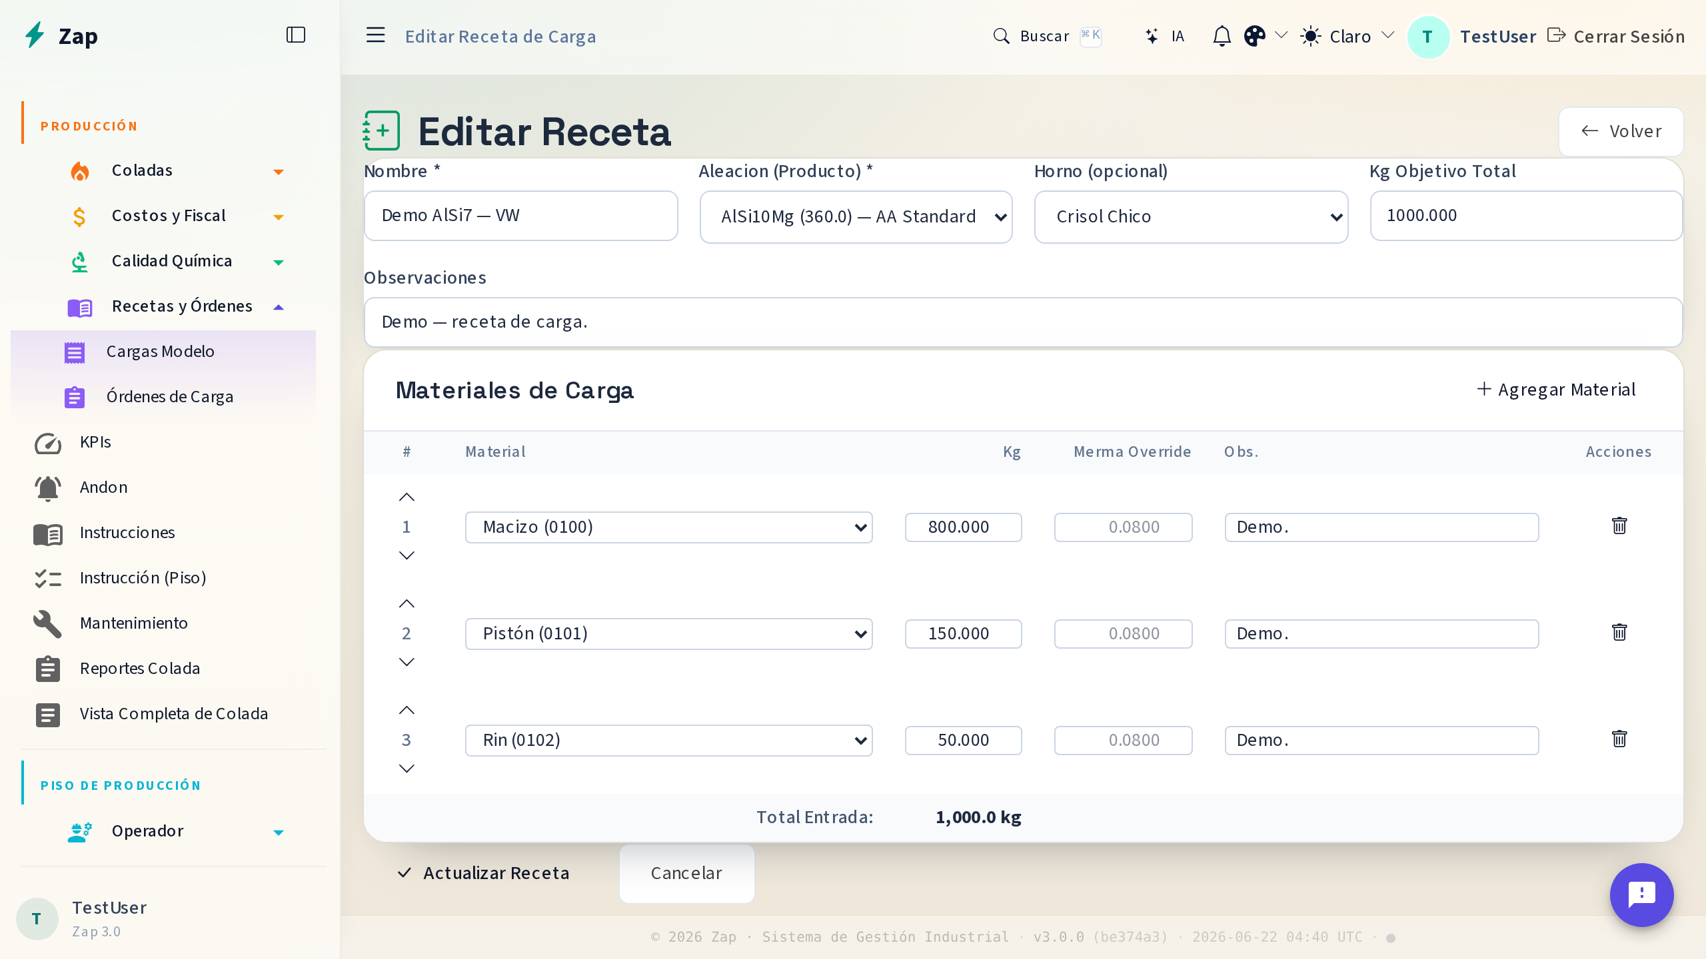The image size is (1706, 959).
Task: Open the Pistón (0101) material dropdown
Action: pyautogui.click(x=669, y=634)
